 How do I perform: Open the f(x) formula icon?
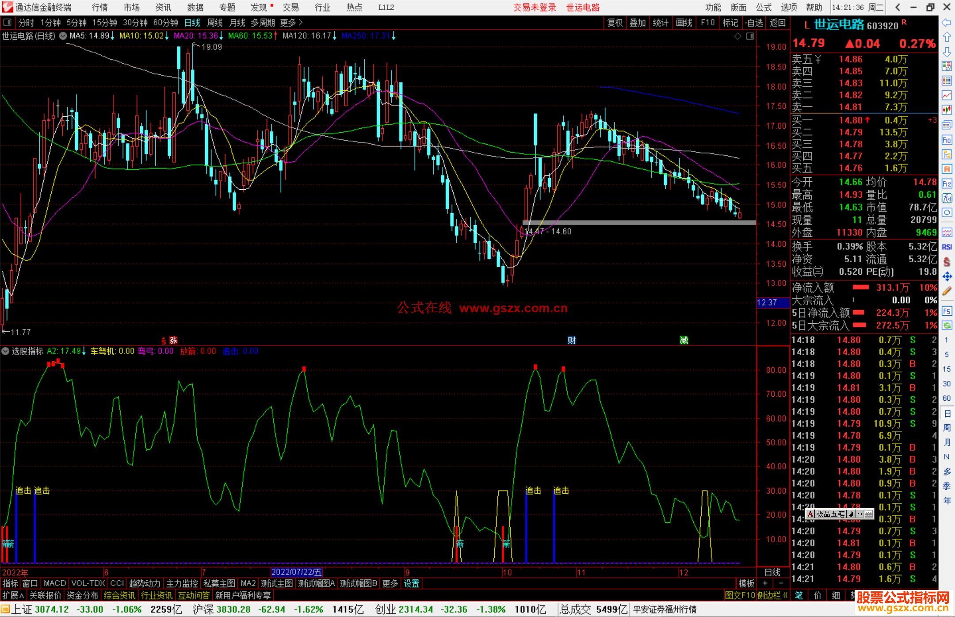(947, 198)
